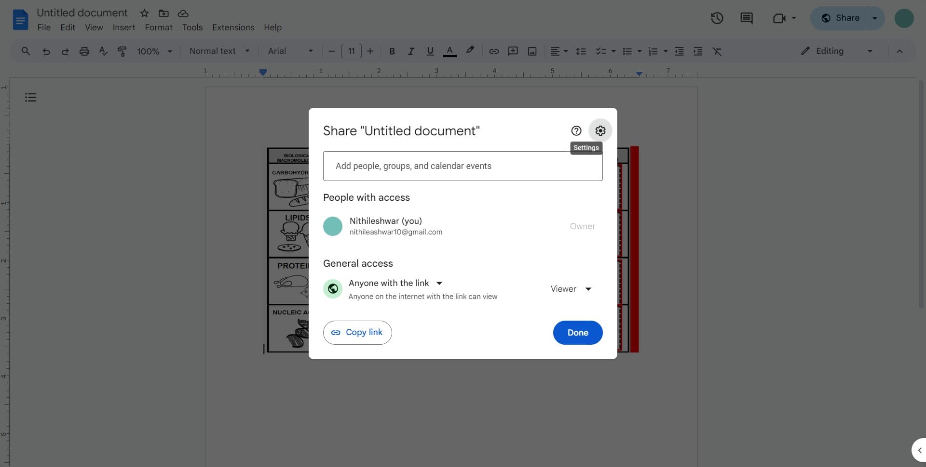Toggle bold formatting
Viewport: 926px width, 467px height.
(x=392, y=51)
